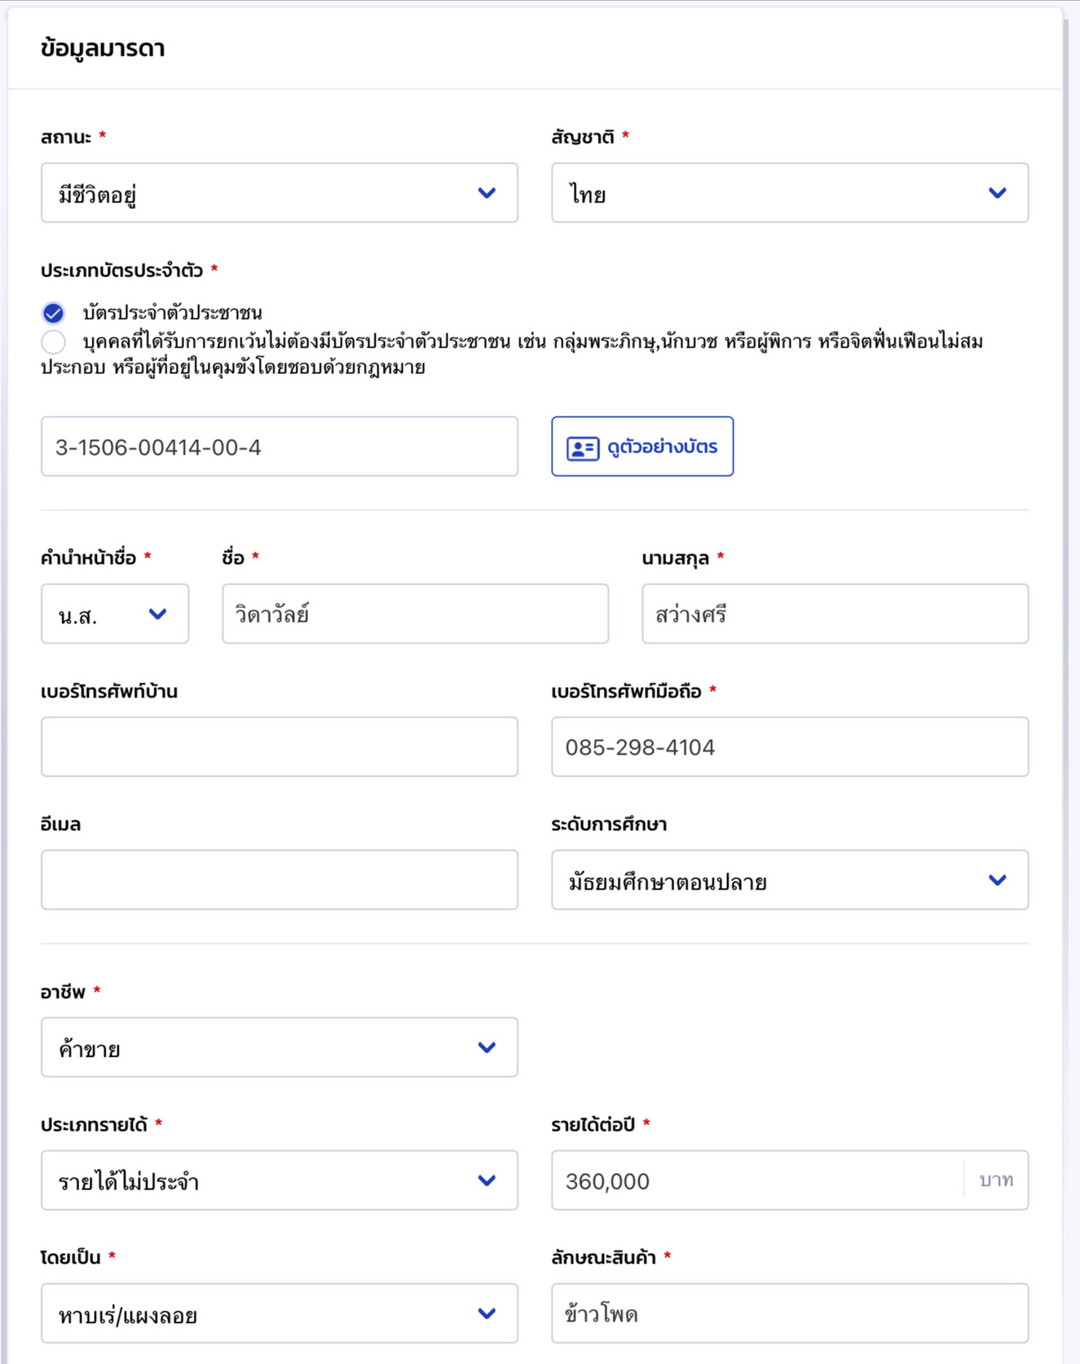
Task: Expand the อาชีพ occupation dropdown
Action: point(279,1048)
